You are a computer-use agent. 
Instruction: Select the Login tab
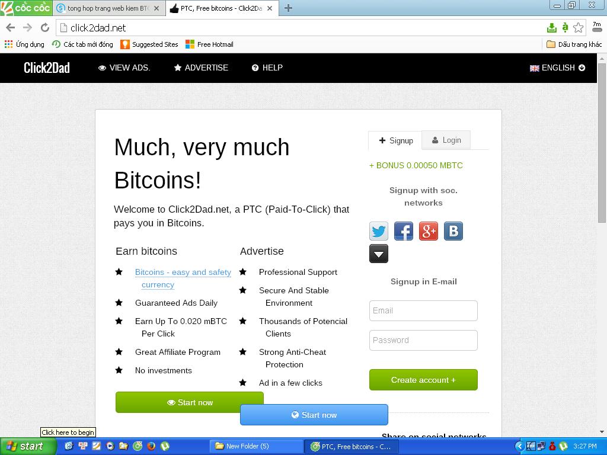click(x=446, y=140)
